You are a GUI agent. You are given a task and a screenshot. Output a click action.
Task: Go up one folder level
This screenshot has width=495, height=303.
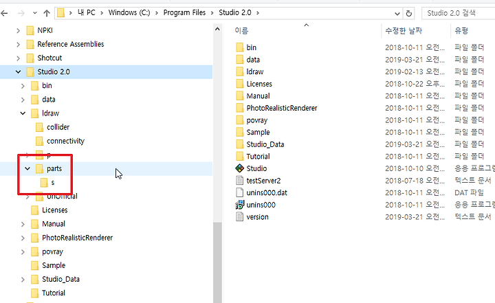[x=47, y=13]
